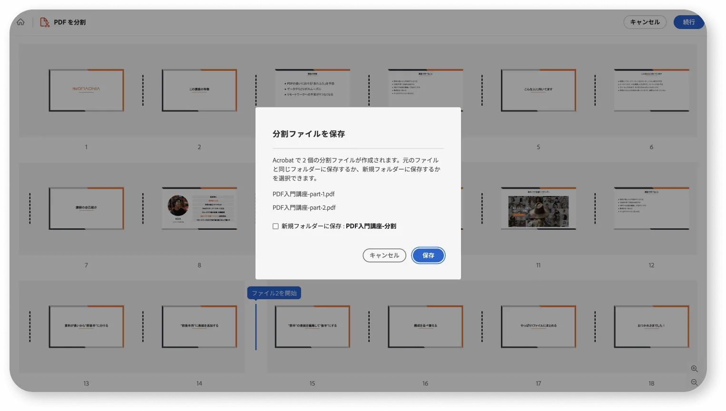Click the dashed divider between pages 17 and 18
This screenshot has width=726, height=411.
click(x=595, y=326)
